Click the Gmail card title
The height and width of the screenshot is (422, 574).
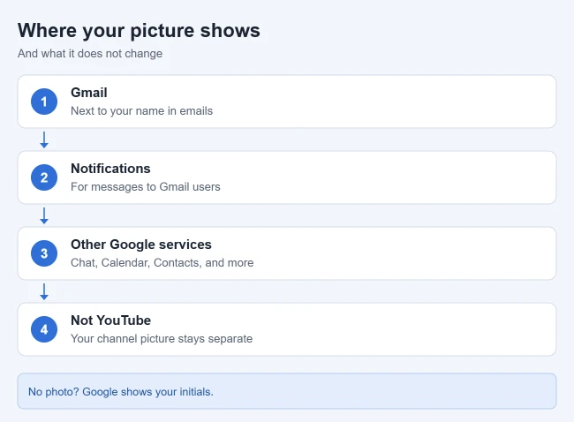point(89,93)
